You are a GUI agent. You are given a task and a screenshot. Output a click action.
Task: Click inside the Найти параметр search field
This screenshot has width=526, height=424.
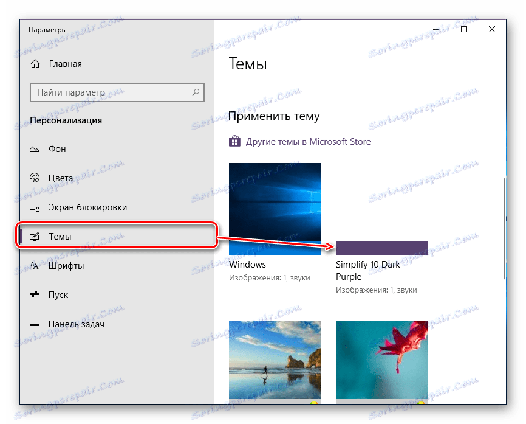[109, 92]
